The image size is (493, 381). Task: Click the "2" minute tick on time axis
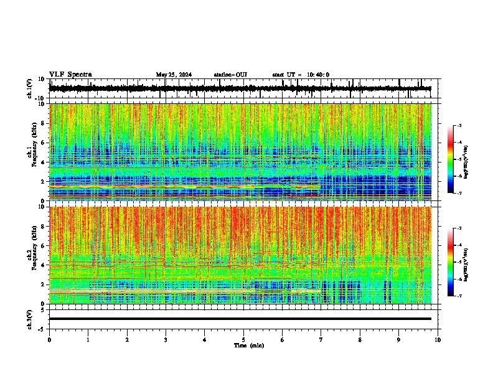tap(127, 340)
